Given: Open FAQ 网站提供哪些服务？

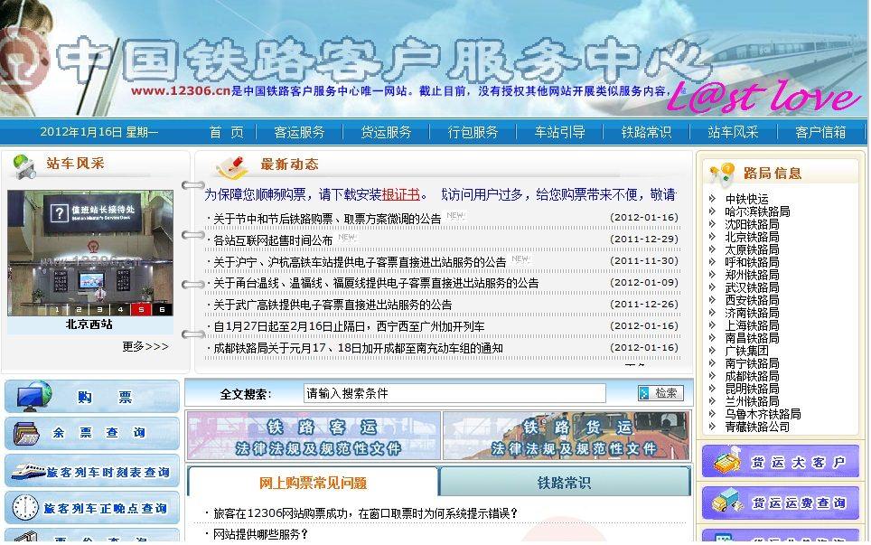Looking at the screenshot, I should point(260,534).
